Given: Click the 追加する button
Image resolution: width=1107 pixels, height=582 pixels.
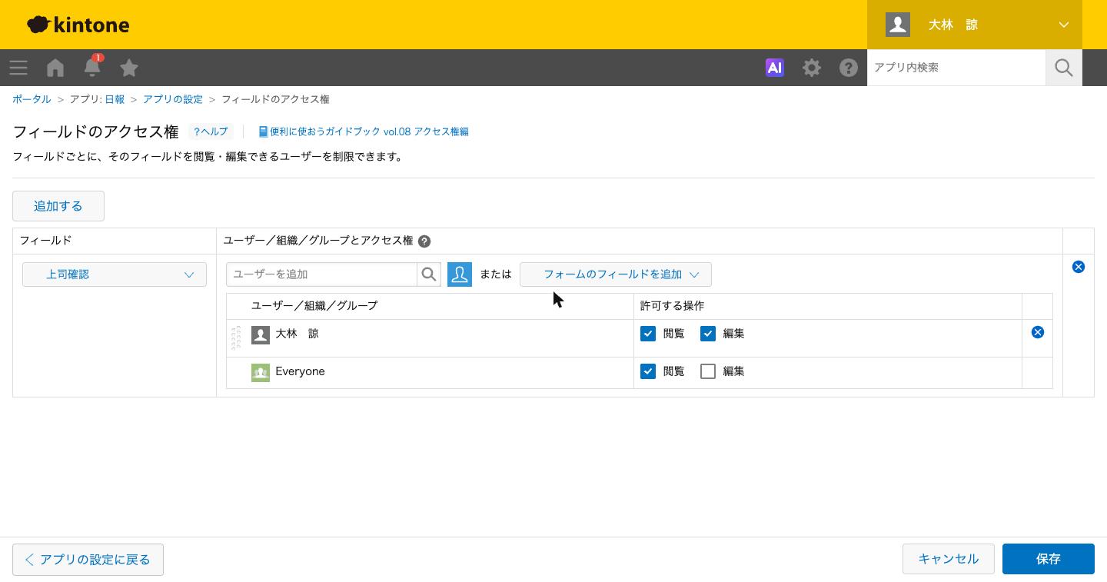Looking at the screenshot, I should point(58,206).
